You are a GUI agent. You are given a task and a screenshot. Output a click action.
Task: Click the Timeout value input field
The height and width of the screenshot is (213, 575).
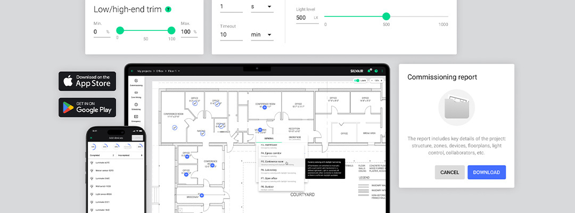(x=232, y=35)
